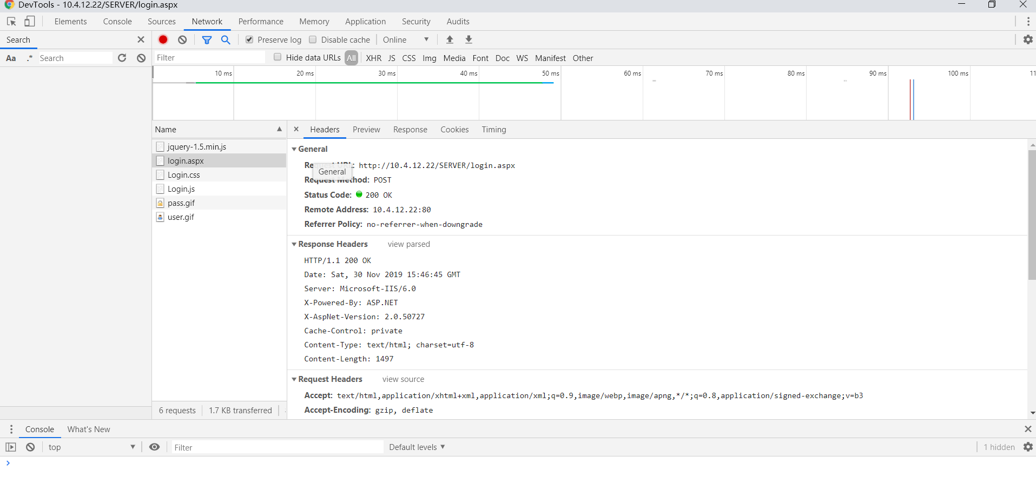Click the headers pane vertical scrollbar
Screen dimensions: 1036x477
click(x=1032, y=215)
